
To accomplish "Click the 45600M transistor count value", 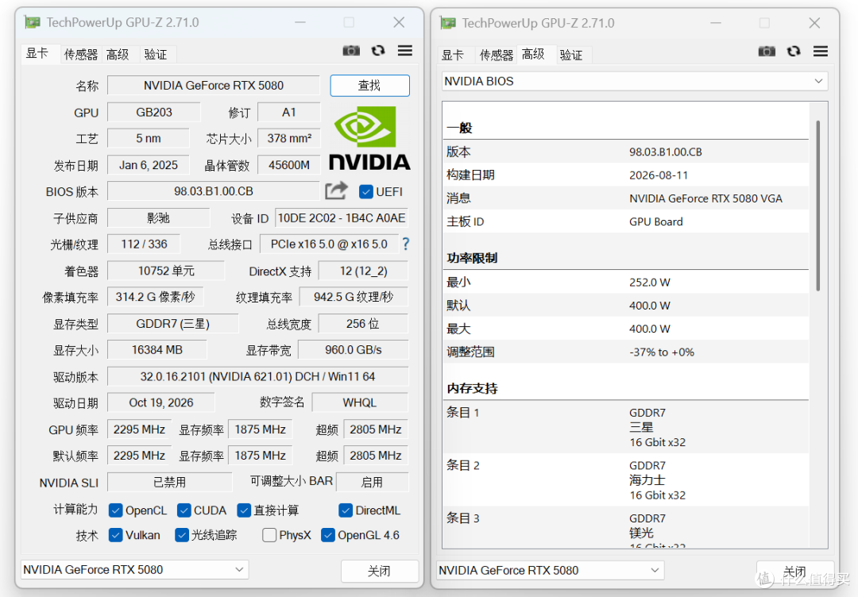I will click(x=289, y=164).
